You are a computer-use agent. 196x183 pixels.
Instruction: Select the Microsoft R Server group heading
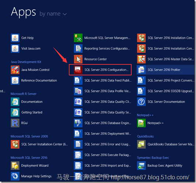[x=24, y=94]
